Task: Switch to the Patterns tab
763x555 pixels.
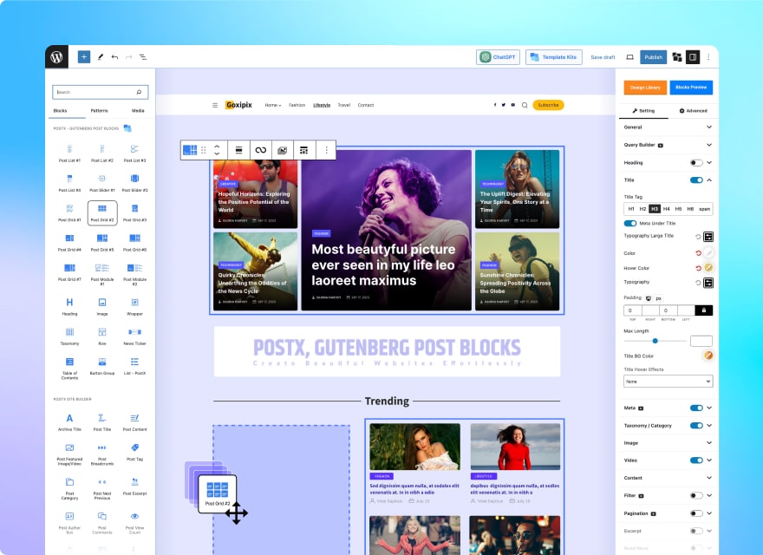Action: tap(100, 111)
